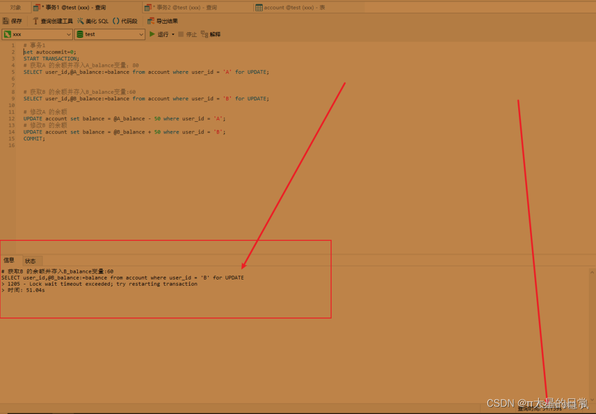This screenshot has height=414, width=596.
Task: Click line number 16 in the editor
Action: [12, 146]
